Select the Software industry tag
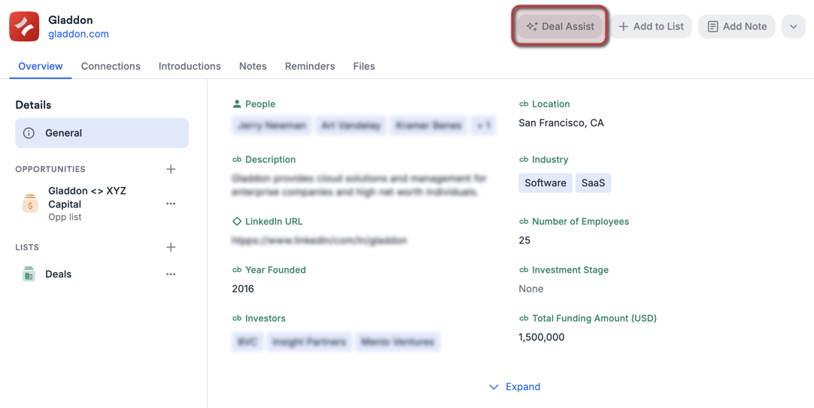The height and width of the screenshot is (408, 814). tap(545, 183)
